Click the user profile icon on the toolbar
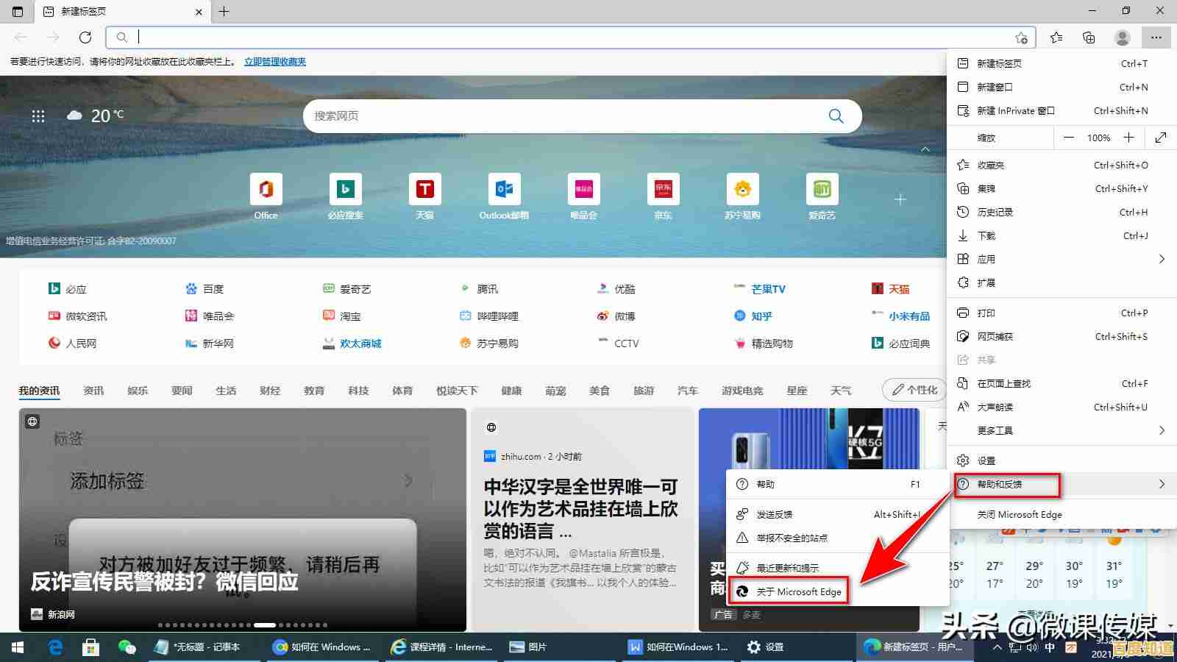Screen dimensions: 1177x662 click(x=1122, y=38)
